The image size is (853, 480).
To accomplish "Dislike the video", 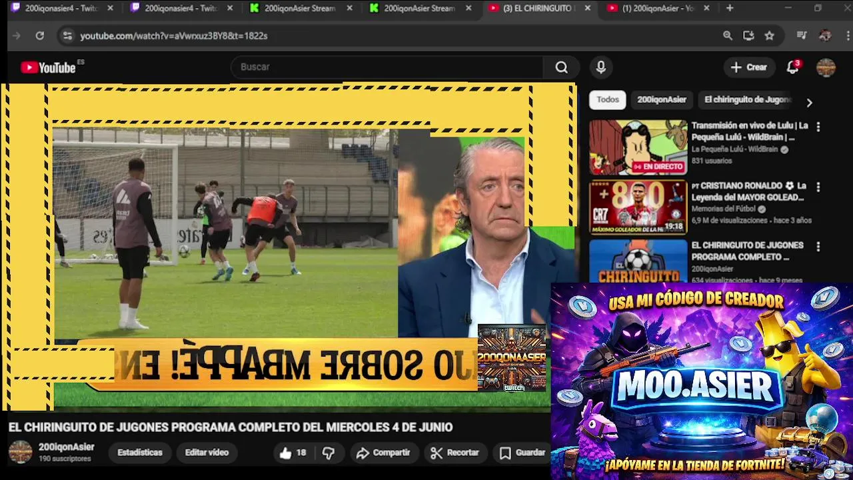I will click(x=329, y=453).
